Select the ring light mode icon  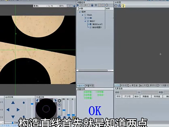(x=59, y=101)
